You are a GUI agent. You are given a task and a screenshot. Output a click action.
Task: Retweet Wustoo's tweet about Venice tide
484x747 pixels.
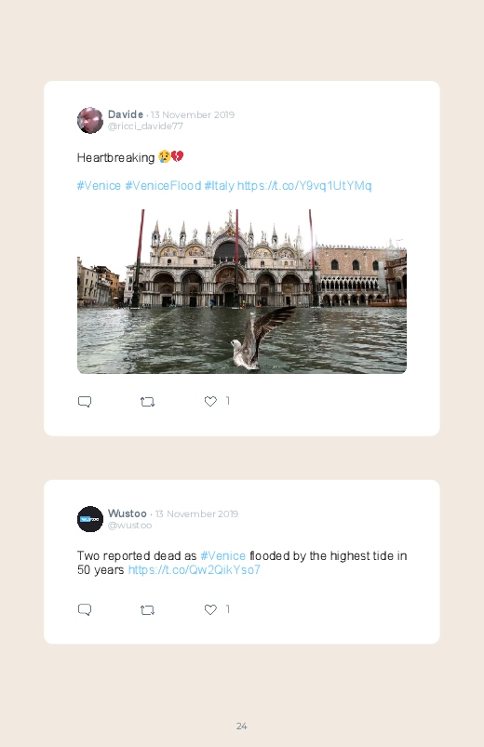tap(147, 610)
